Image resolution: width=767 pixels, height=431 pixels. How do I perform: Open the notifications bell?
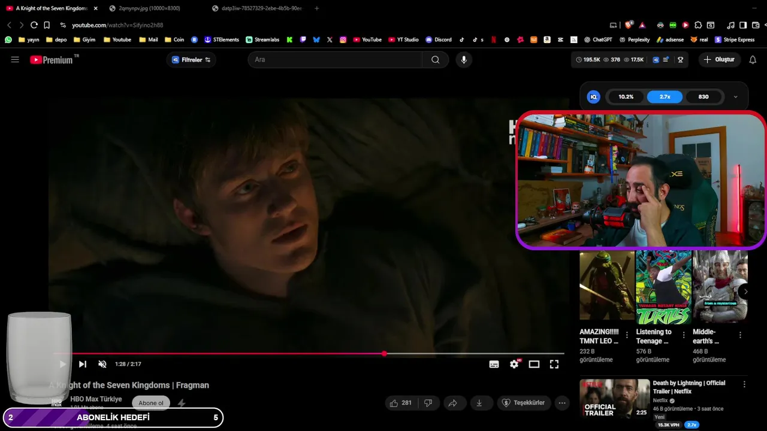pyautogui.click(x=753, y=60)
